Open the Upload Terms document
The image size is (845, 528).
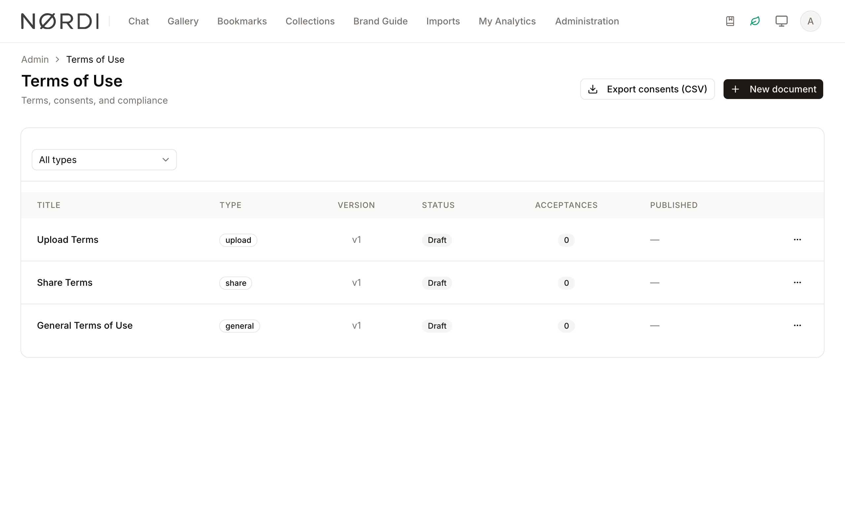(x=68, y=240)
